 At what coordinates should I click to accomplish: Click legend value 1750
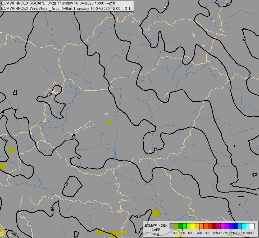[x=225, y=233]
